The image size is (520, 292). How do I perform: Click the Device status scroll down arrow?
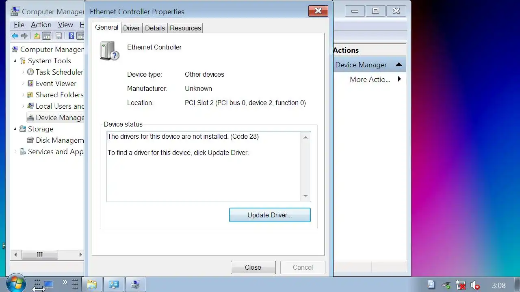tap(305, 196)
